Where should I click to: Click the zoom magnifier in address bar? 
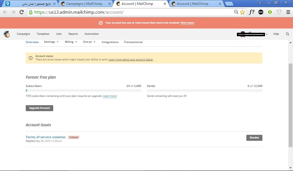(236, 12)
